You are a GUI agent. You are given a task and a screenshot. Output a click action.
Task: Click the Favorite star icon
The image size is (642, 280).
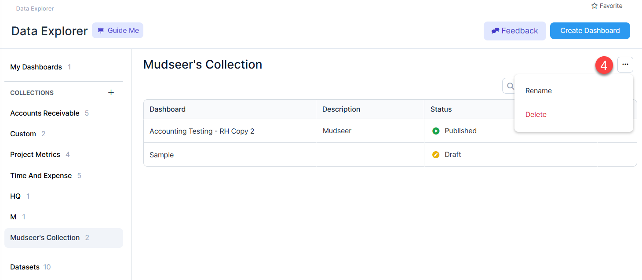[595, 6]
